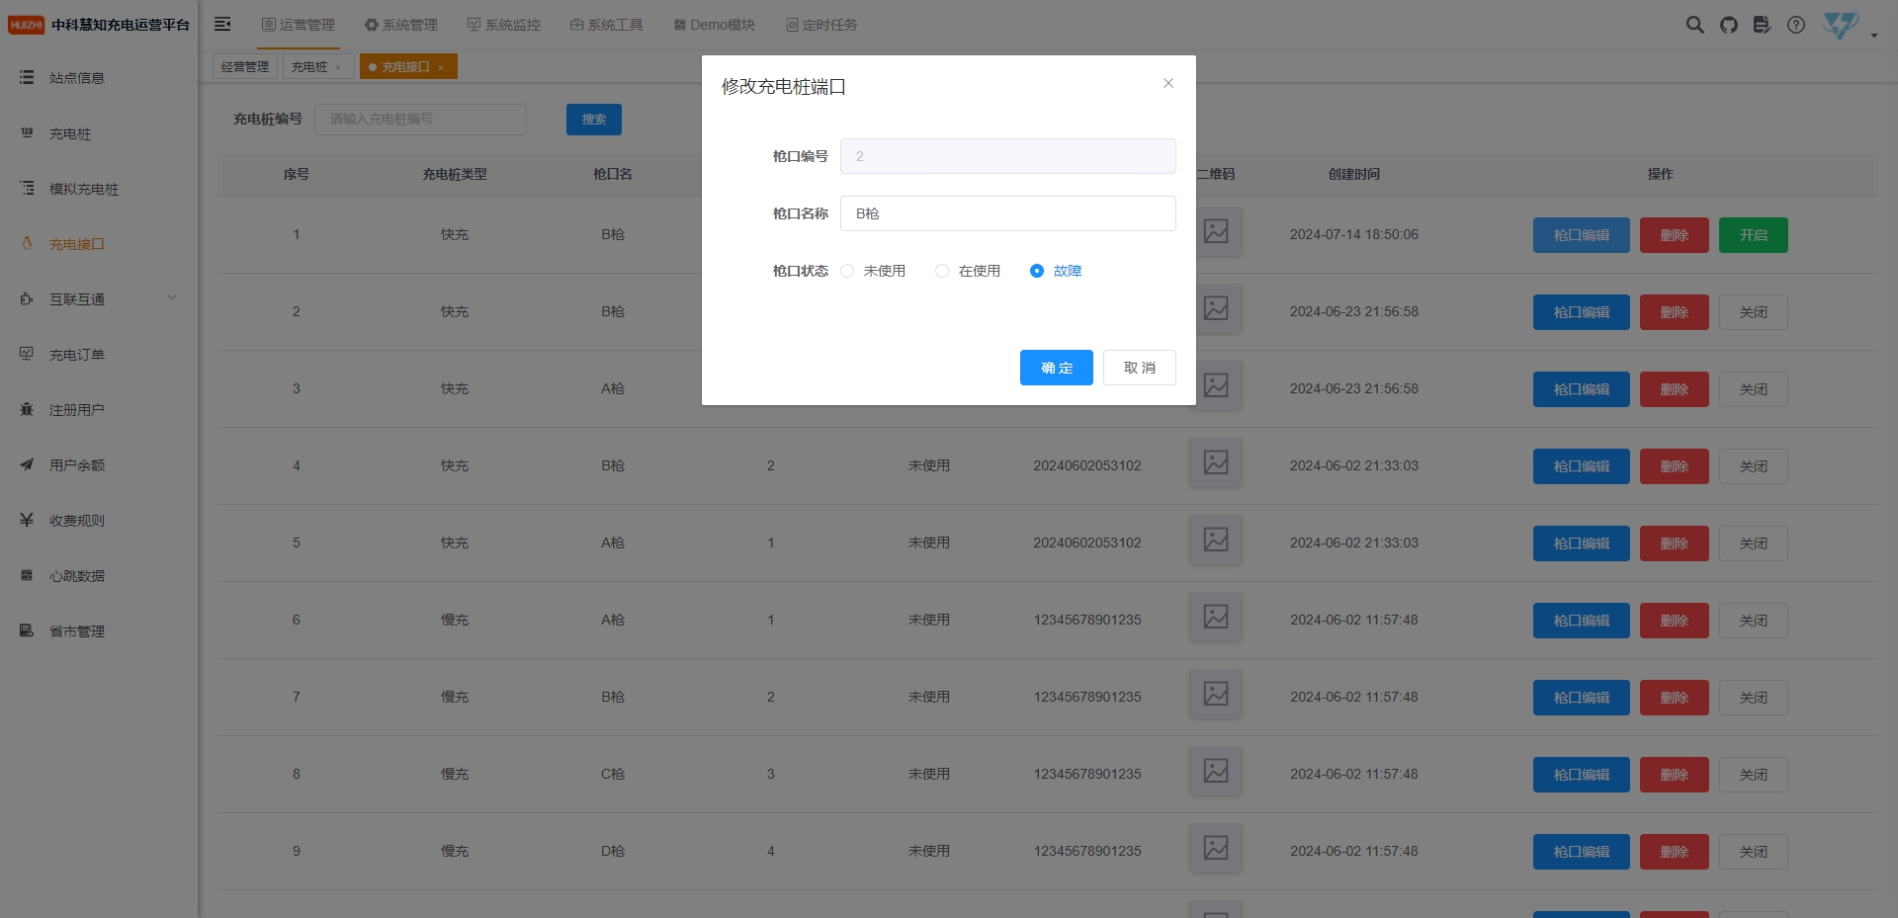Click 枪口编辑 for row 9
Viewport: 1898px width, 918px height.
1582,852
